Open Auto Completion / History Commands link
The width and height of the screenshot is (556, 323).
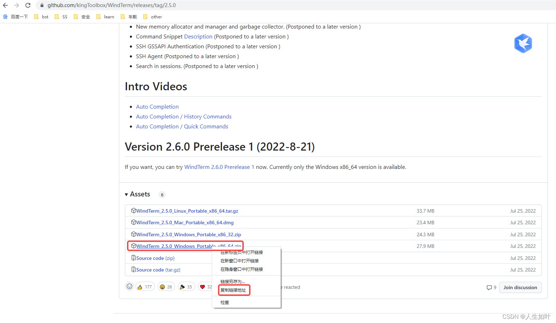coord(184,116)
